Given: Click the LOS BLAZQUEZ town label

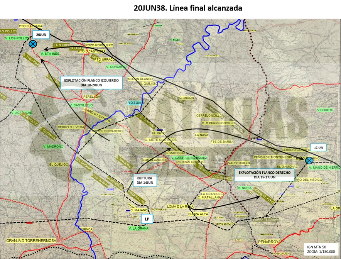Looking at the screenshot, I should point(154,160).
